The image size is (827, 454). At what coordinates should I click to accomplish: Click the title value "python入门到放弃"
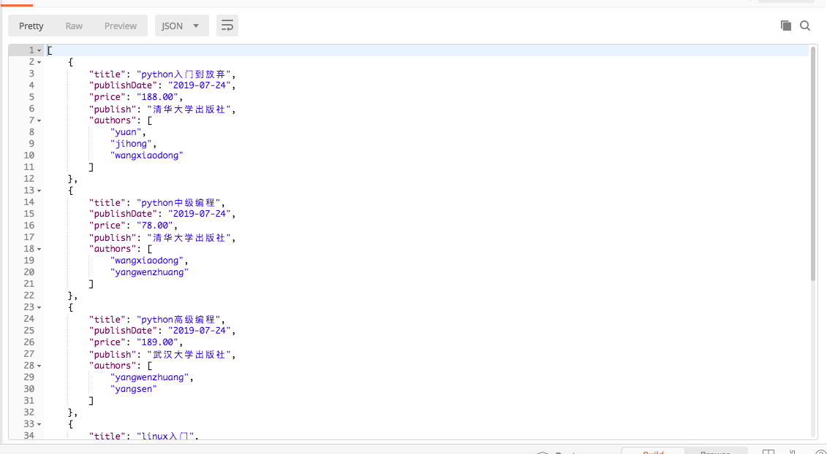pyautogui.click(x=184, y=74)
